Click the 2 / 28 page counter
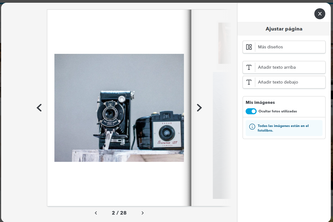The height and width of the screenshot is (222, 333). 119,213
